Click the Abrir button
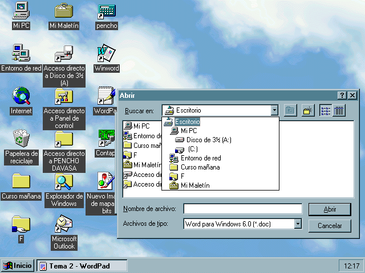Viewport: 365px width, 273px height. coord(330,209)
